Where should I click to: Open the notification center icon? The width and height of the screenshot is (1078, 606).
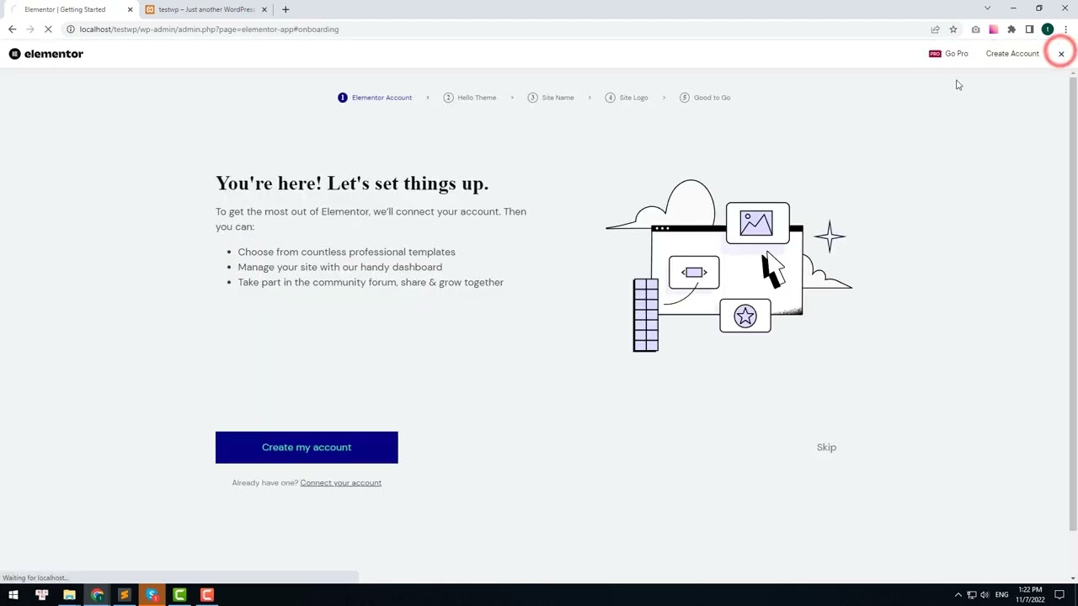1059,595
